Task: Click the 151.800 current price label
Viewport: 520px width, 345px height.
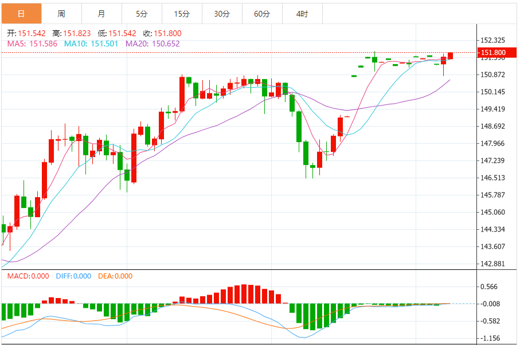Action: point(497,52)
